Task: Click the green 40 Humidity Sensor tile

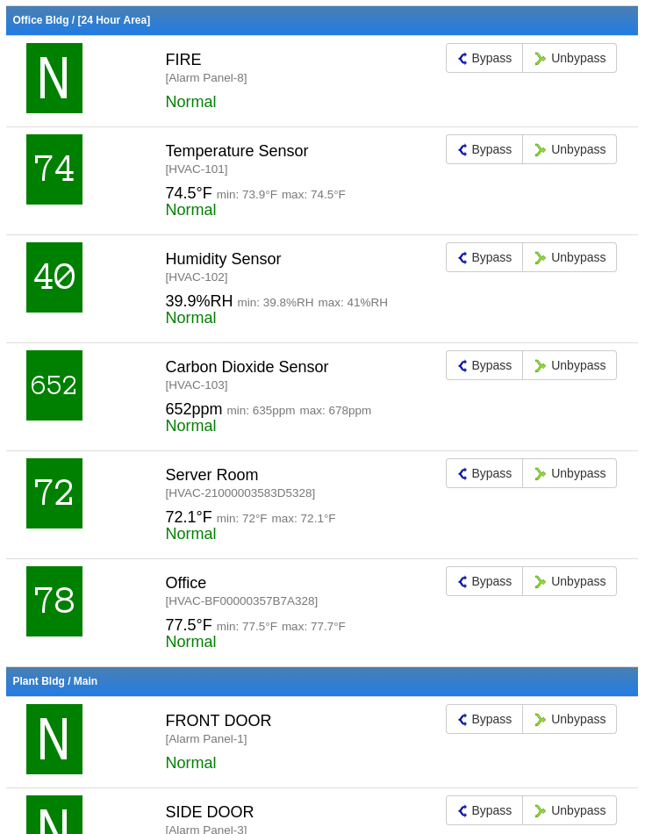Action: click(x=54, y=277)
